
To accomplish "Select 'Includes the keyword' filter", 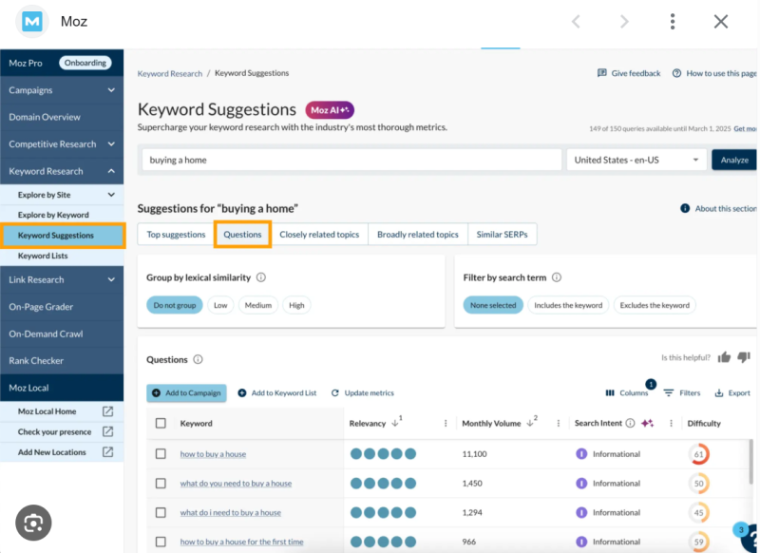I will (568, 305).
